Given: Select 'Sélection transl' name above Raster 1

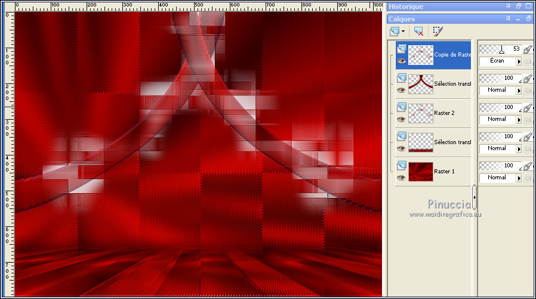Looking at the screenshot, I should (x=452, y=142).
